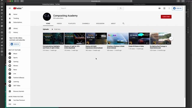Click title 'Keying with Math Expressions [Intermediate]'

point(94,47)
